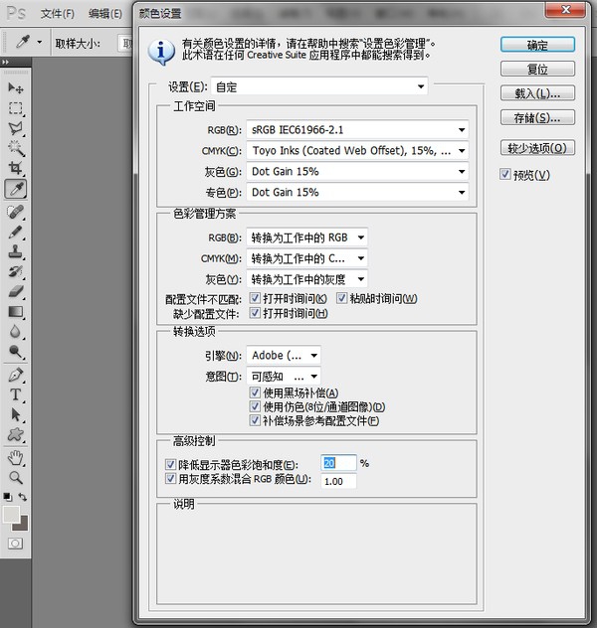Toggle 使用黑场补偿(A) checkbox
The height and width of the screenshot is (628, 597).
point(255,392)
